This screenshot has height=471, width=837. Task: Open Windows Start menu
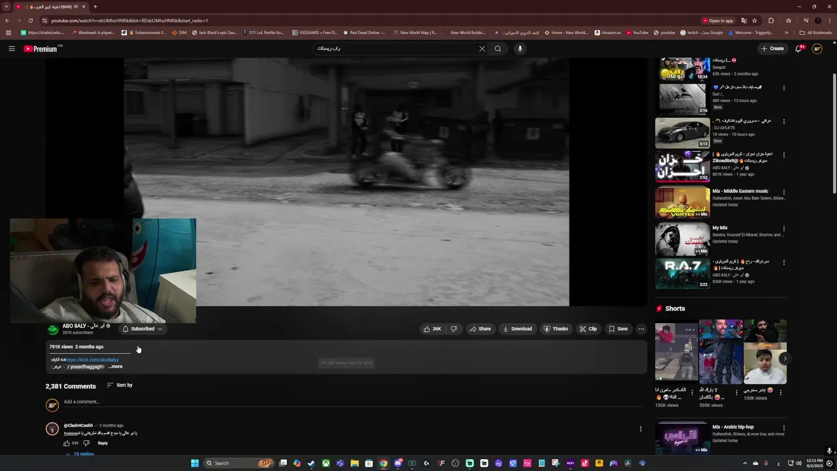pyautogui.click(x=195, y=463)
